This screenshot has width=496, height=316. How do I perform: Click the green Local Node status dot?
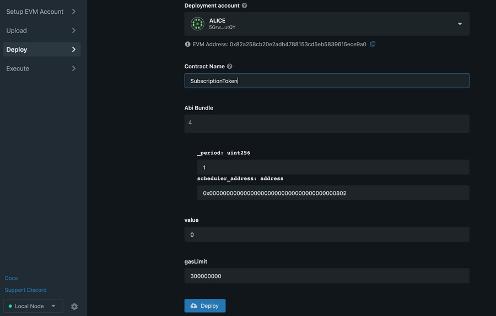(x=10, y=306)
